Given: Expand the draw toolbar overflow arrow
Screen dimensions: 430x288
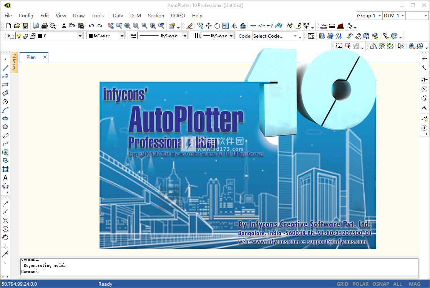Looking at the screenshot, I should coord(7,193).
